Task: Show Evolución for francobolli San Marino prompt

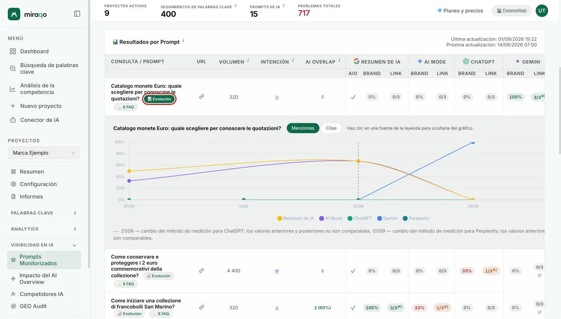Action: 129,314
